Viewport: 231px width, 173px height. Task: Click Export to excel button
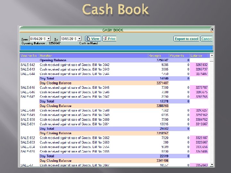pos(186,39)
